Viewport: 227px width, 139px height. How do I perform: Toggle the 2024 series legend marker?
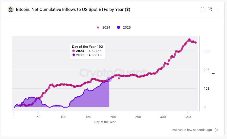click(x=98, y=28)
